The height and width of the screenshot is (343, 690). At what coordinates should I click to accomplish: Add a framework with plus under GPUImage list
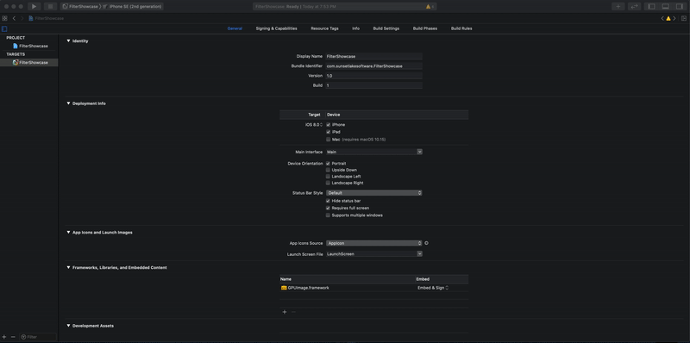click(285, 312)
